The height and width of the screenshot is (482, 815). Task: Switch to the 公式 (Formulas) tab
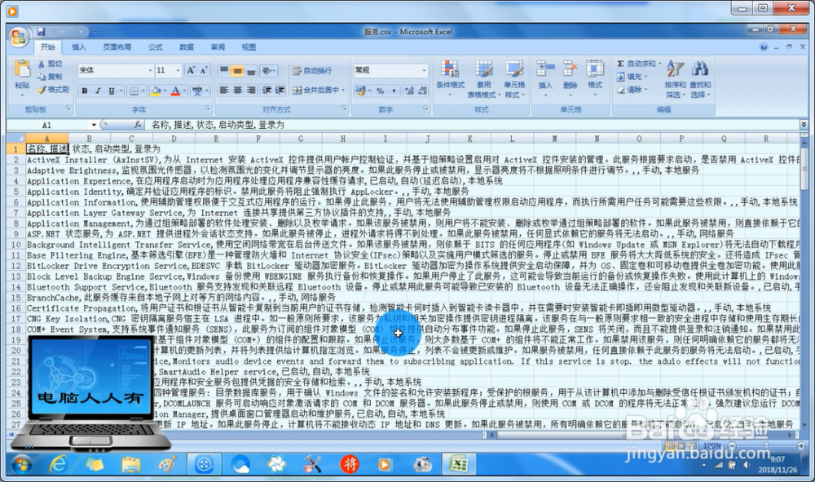click(x=156, y=46)
